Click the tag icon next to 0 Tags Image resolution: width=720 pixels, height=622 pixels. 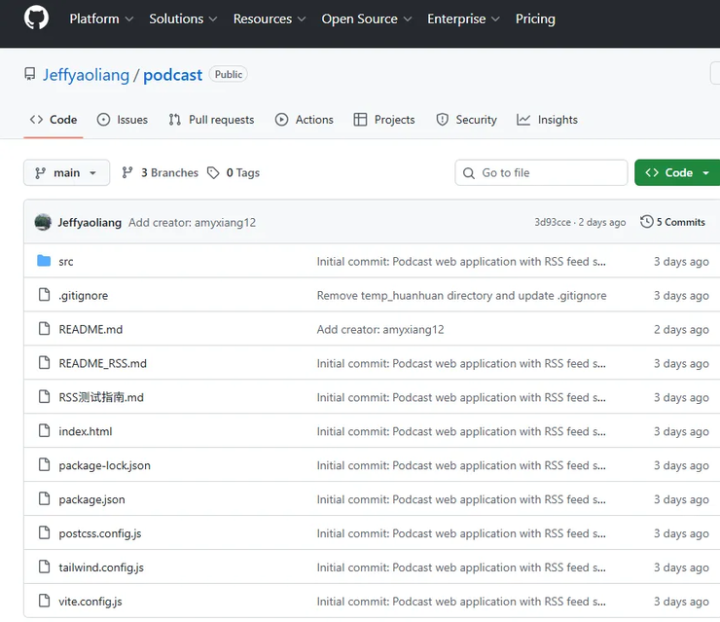click(214, 172)
